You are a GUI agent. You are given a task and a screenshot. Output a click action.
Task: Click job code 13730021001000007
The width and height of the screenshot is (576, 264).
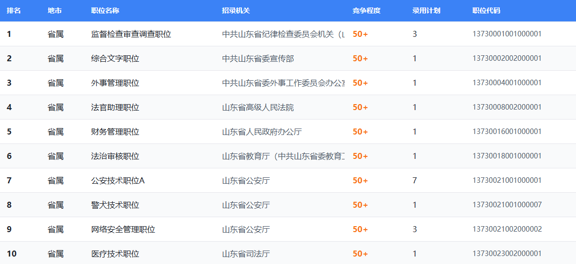coord(507,205)
